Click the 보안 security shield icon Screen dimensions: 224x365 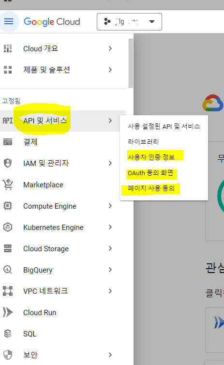(x=8, y=355)
